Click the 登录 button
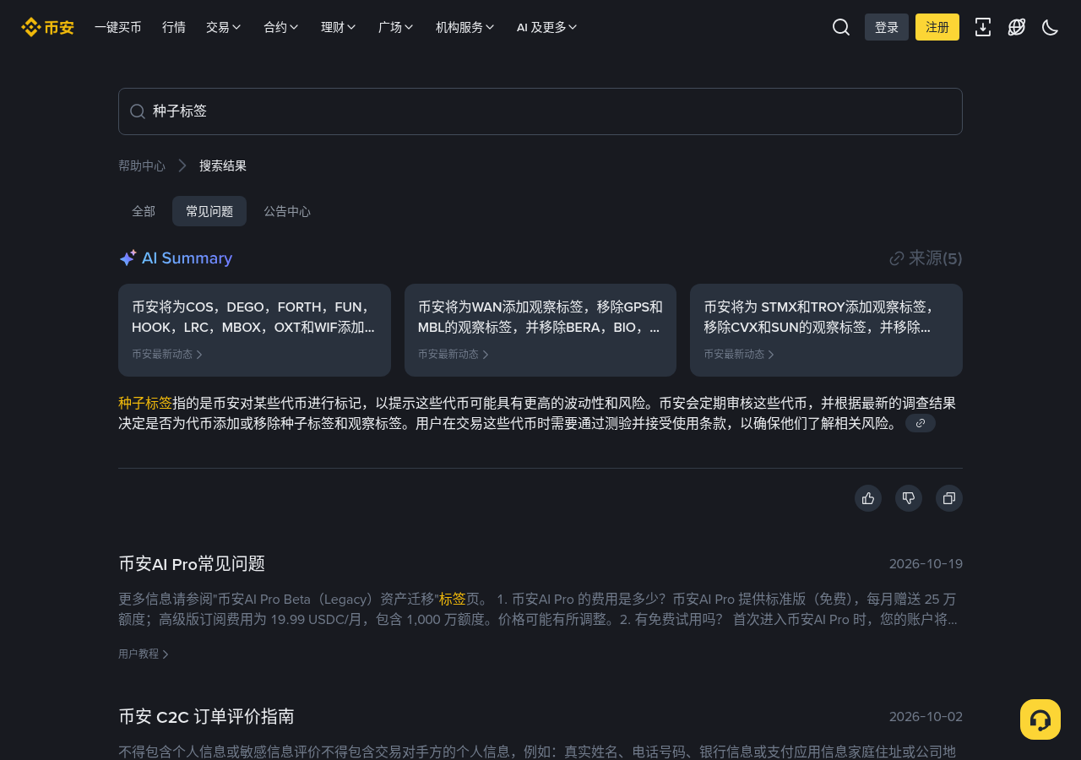This screenshot has width=1081, height=760. [x=887, y=27]
